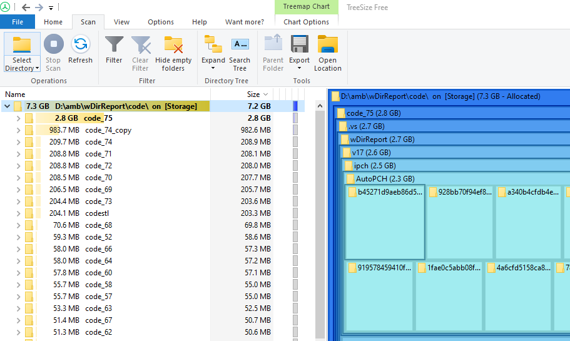
Task: Switch to the Home ribbon tab
Action: [x=53, y=22]
